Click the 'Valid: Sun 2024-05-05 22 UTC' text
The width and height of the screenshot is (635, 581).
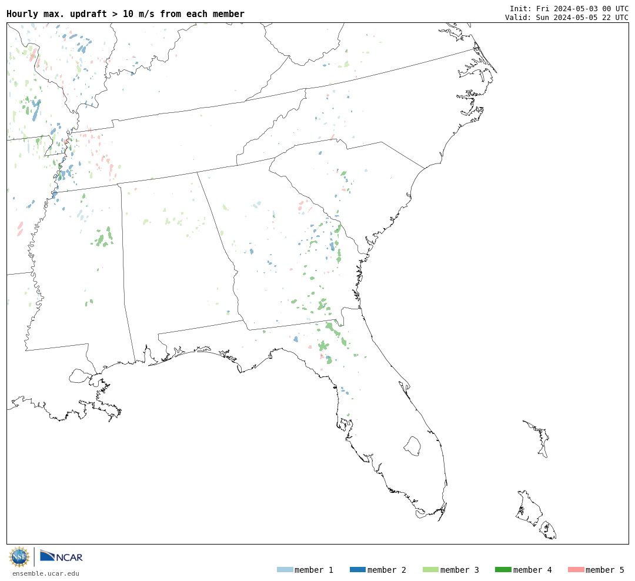pyautogui.click(x=567, y=17)
